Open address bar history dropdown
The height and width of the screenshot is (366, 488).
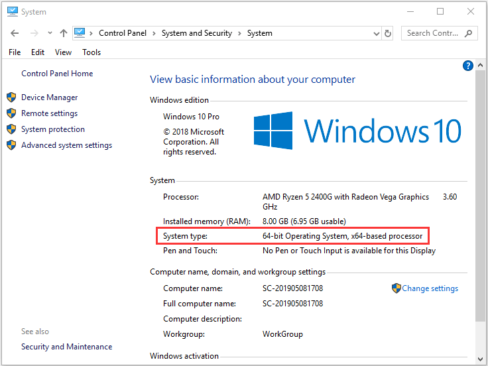tap(377, 34)
